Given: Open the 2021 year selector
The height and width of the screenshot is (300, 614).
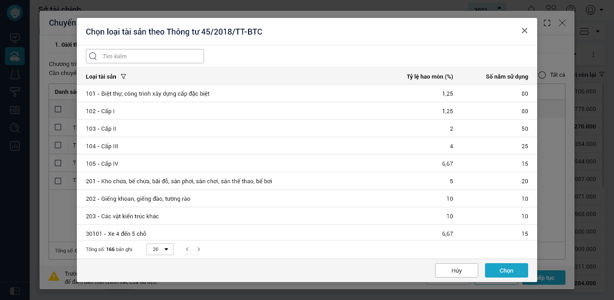Looking at the screenshot, I should 487,9.
